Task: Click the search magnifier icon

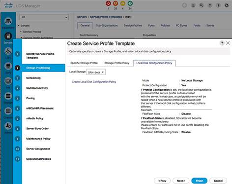Action: pyautogui.click(x=202, y=5)
